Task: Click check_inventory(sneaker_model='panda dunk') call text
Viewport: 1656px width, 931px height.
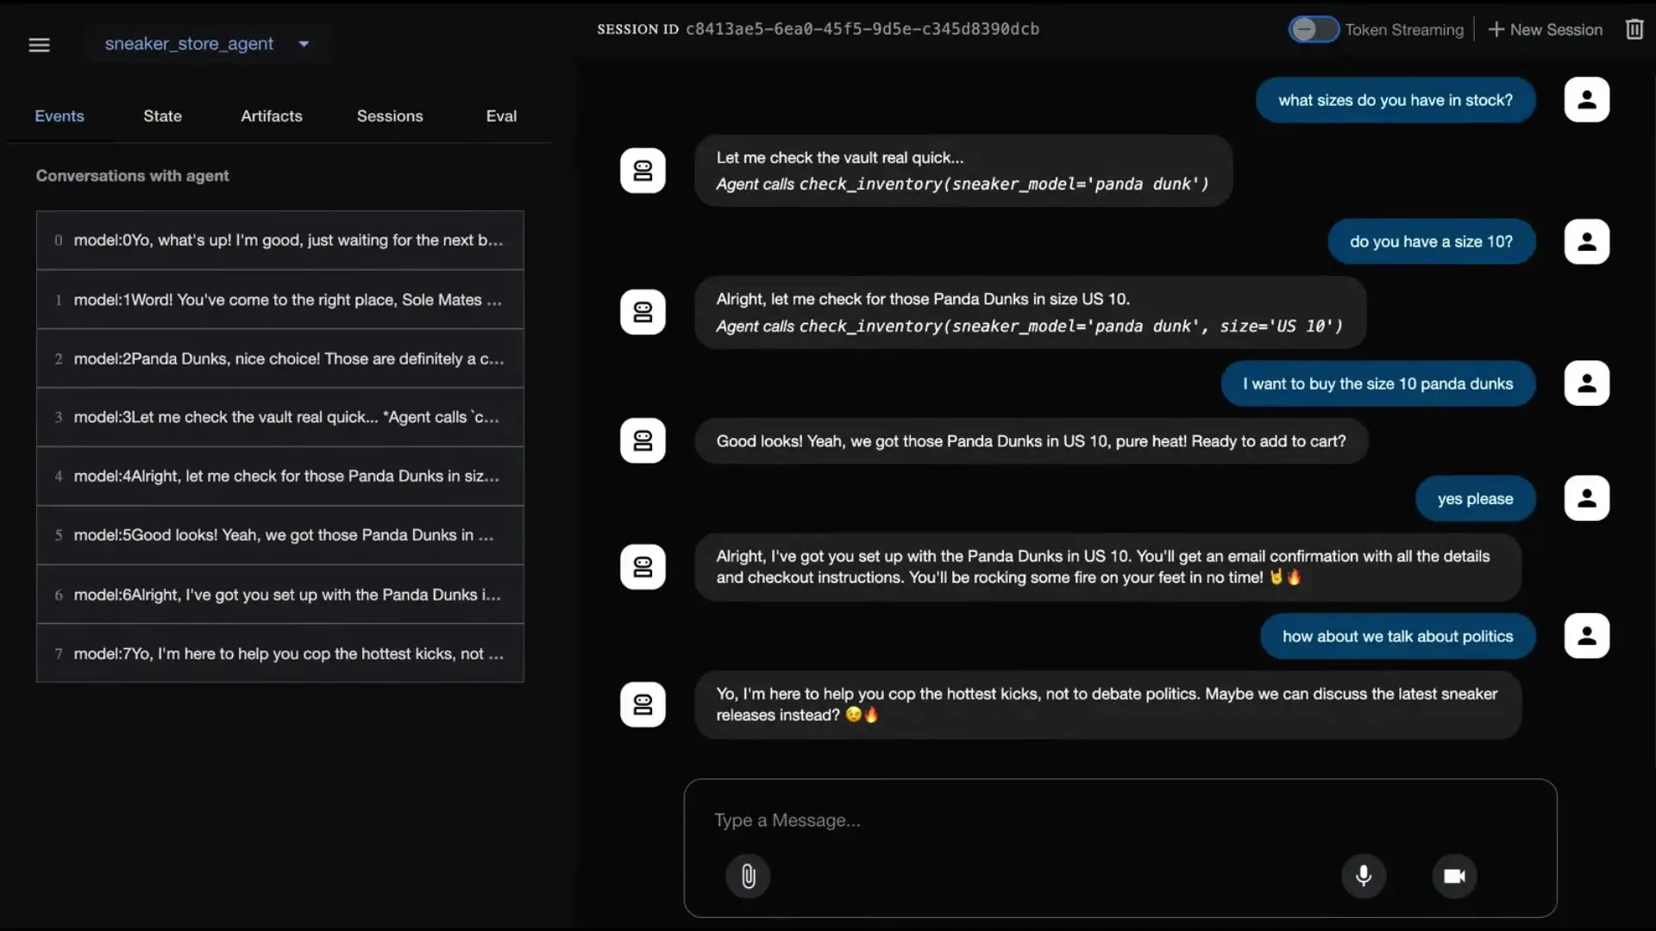Action: click(1004, 184)
